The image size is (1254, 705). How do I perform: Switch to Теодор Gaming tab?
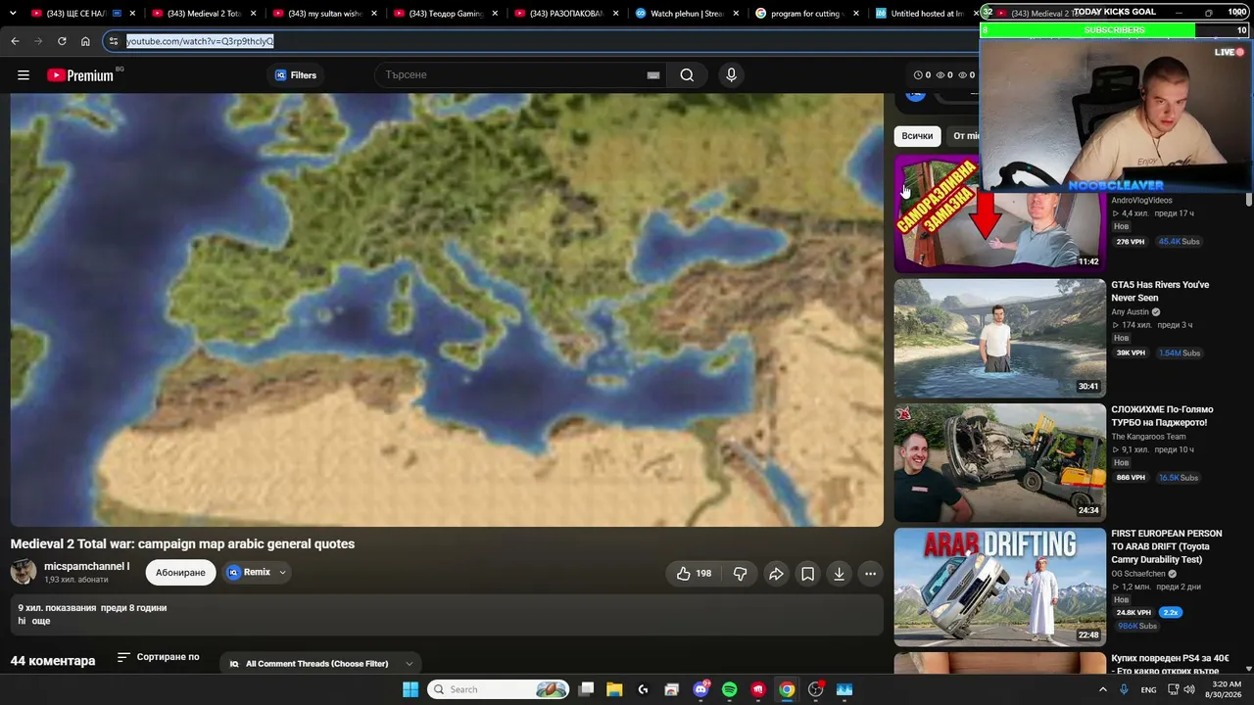(x=446, y=14)
